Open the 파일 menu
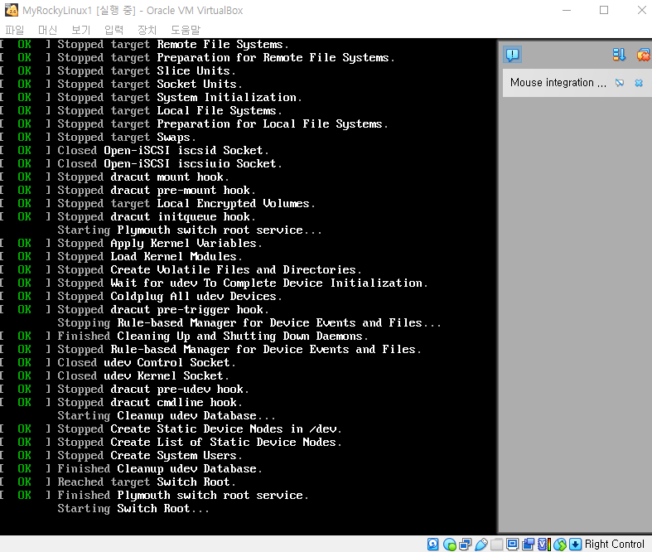 (15, 30)
